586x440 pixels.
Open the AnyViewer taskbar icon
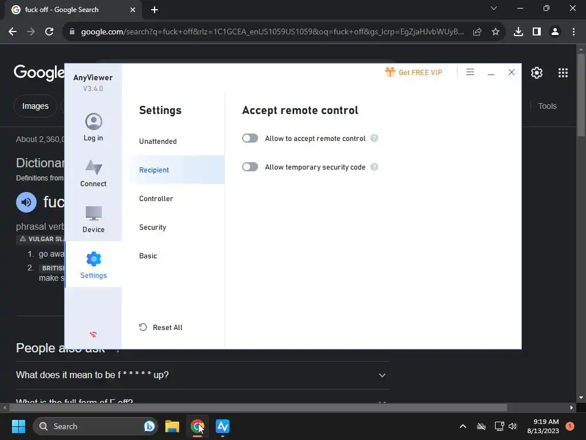[x=223, y=426]
